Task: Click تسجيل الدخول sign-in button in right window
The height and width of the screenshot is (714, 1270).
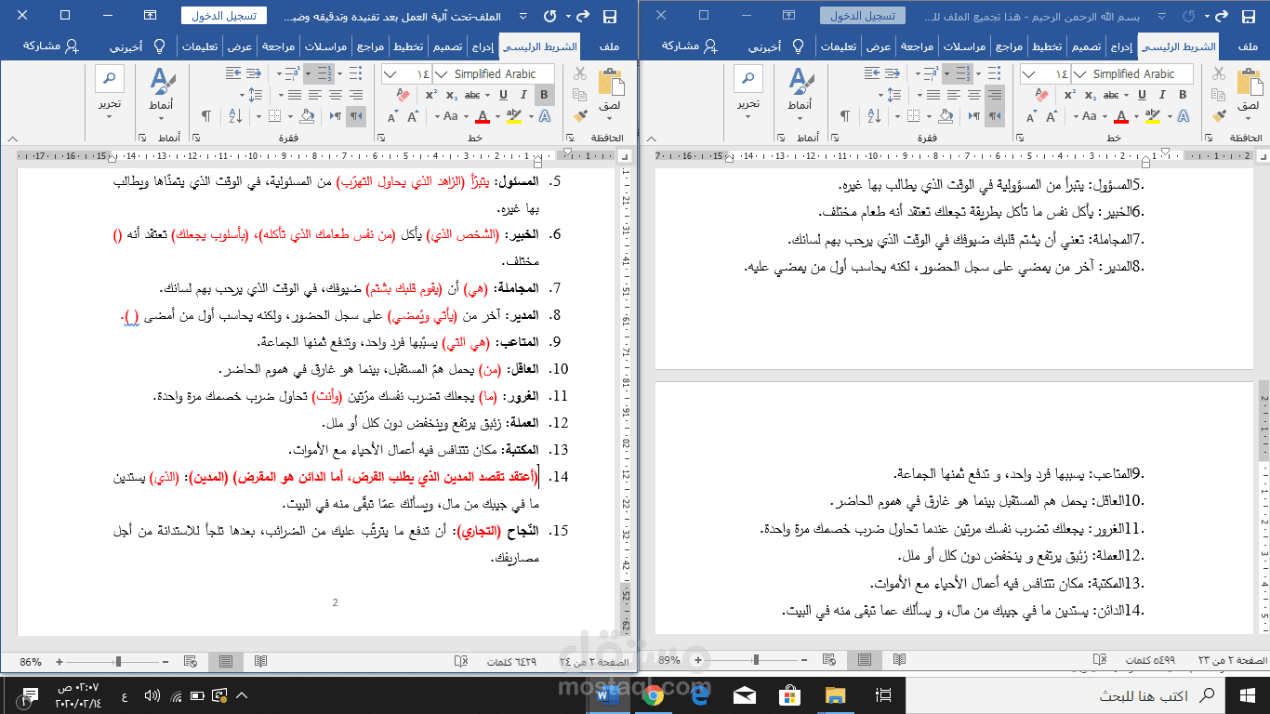Action: (x=862, y=16)
